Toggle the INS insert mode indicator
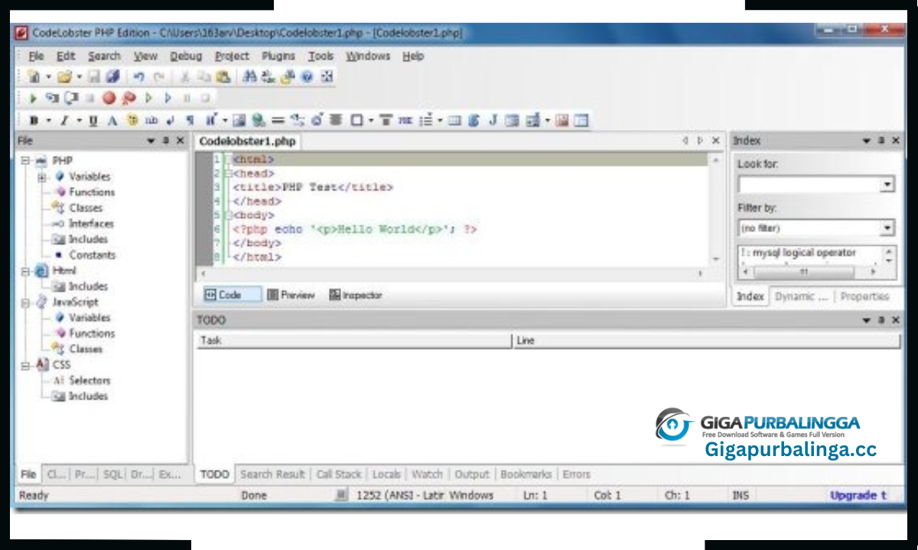The height and width of the screenshot is (550, 918). click(741, 495)
